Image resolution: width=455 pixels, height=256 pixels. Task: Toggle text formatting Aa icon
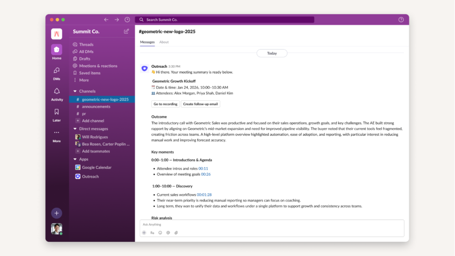click(152, 233)
